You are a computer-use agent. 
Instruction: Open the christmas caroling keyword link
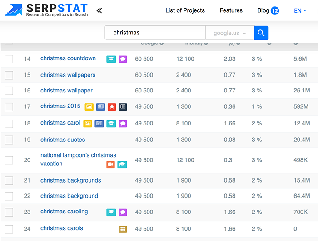64,212
